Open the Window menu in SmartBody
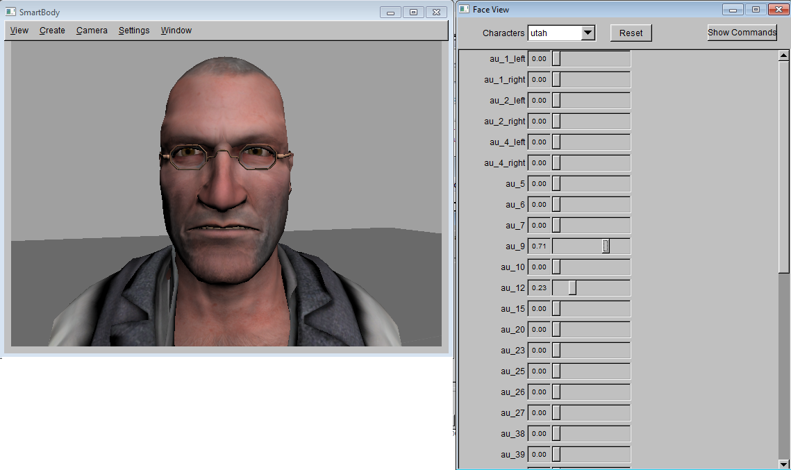Image resolution: width=791 pixels, height=470 pixels. point(176,31)
